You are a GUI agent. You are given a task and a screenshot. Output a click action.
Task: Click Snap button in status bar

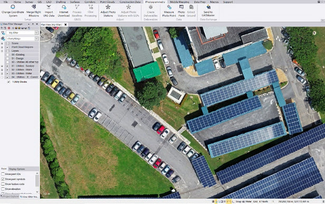coord(238,201)
